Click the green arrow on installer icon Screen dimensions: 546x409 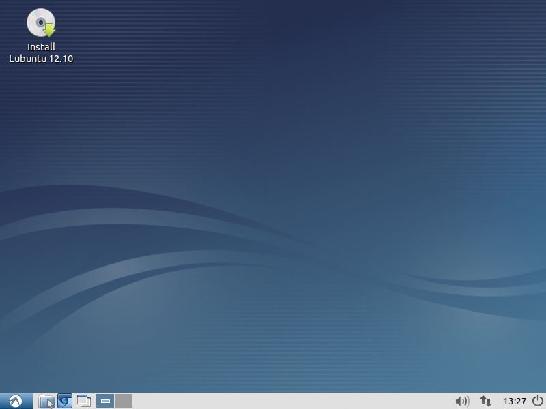point(48,29)
